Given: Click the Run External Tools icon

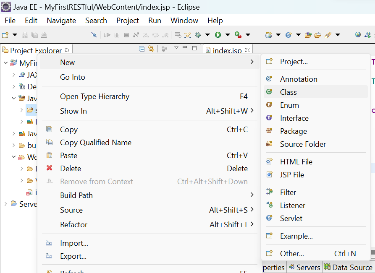Looking at the screenshot, I should [238, 35].
